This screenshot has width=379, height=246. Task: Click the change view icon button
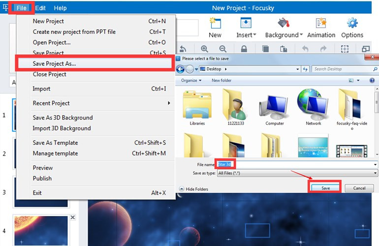351,80
